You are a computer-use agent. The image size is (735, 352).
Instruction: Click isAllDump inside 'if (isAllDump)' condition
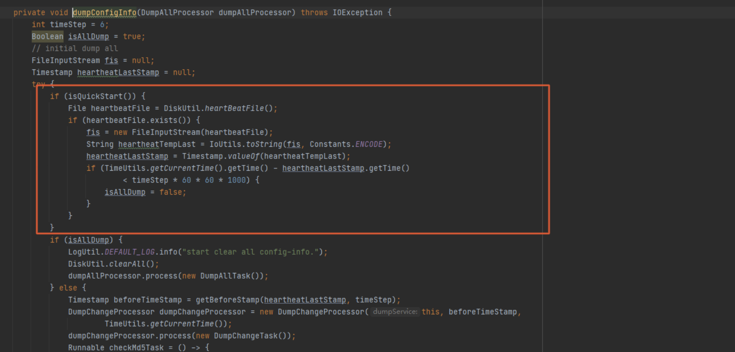pos(88,240)
